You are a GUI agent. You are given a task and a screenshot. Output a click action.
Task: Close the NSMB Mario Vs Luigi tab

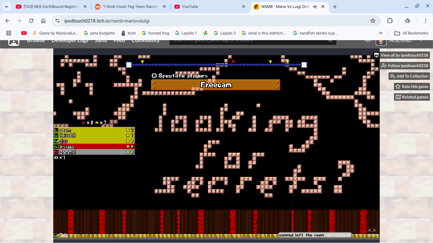(x=323, y=7)
